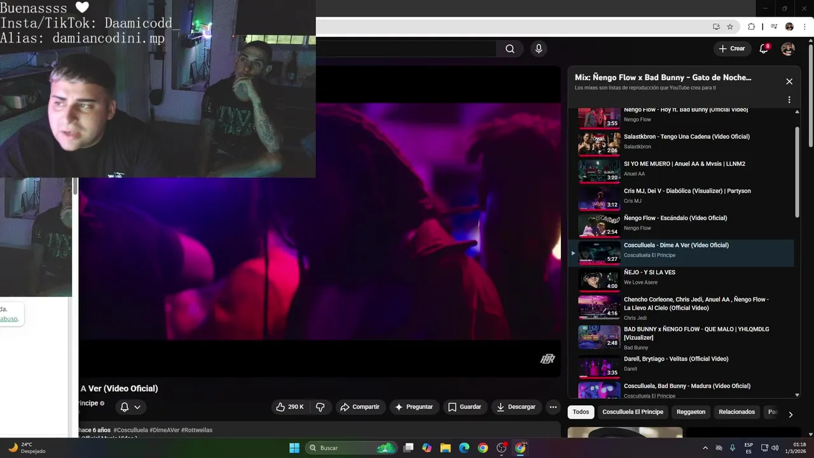Viewport: 814px width, 458px height.
Task: Open more actions ellipsis under video
Action: coord(553,407)
